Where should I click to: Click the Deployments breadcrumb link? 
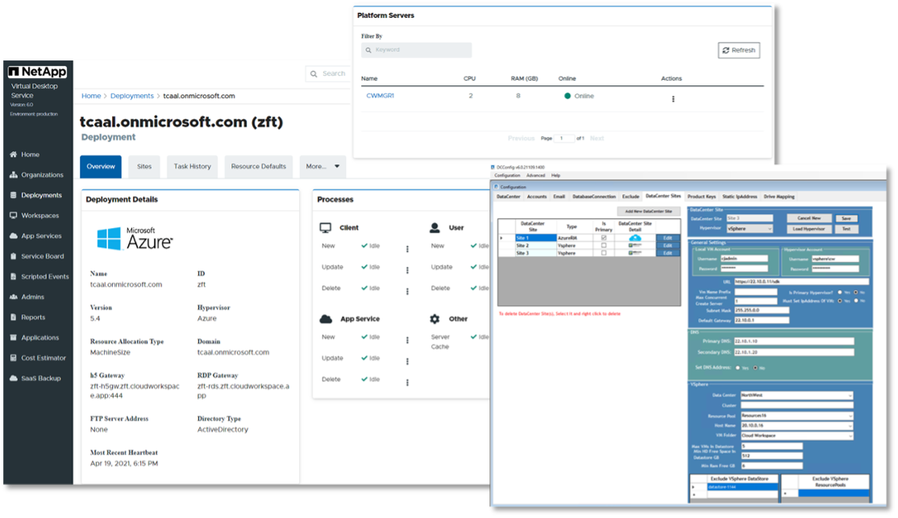(131, 96)
